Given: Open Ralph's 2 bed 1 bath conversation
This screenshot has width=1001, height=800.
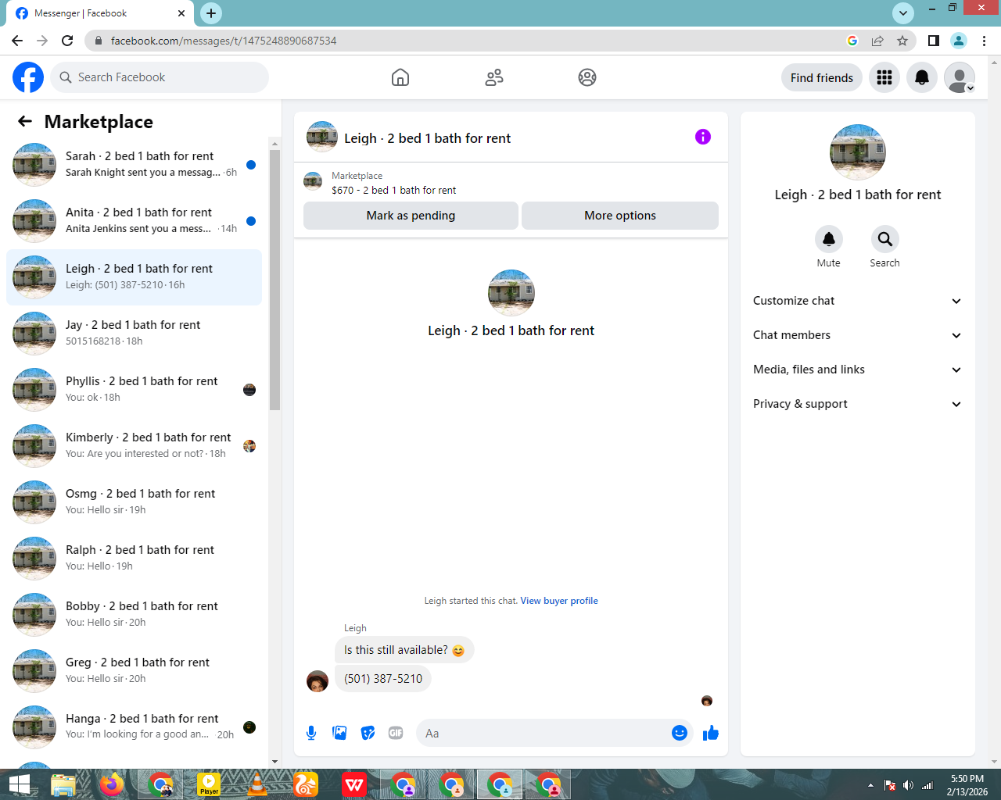Looking at the screenshot, I should pos(134,559).
